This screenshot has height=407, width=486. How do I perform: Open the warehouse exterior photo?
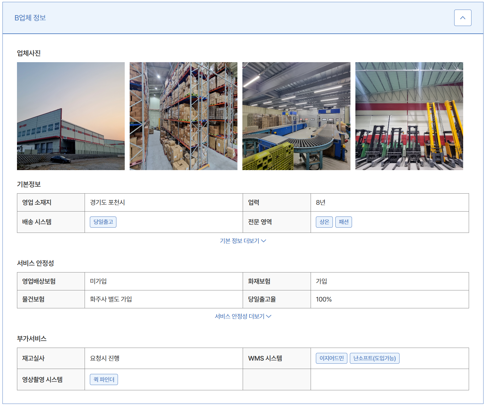click(x=71, y=116)
